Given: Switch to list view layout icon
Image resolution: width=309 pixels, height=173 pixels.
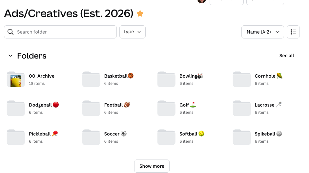Looking at the screenshot, I should pyautogui.click(x=293, y=32).
